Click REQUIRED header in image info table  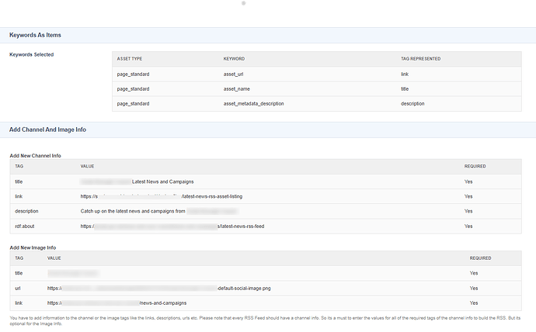click(x=480, y=258)
